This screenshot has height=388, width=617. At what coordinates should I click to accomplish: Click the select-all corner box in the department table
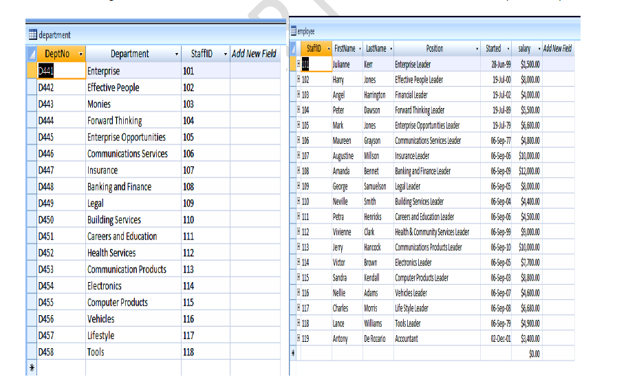point(32,54)
